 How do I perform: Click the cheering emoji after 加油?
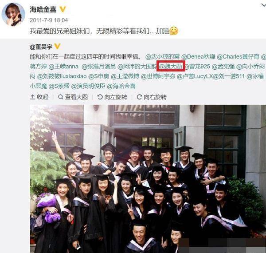174,31
